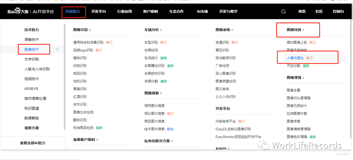Click 内容审核平台 link

pos(226,121)
